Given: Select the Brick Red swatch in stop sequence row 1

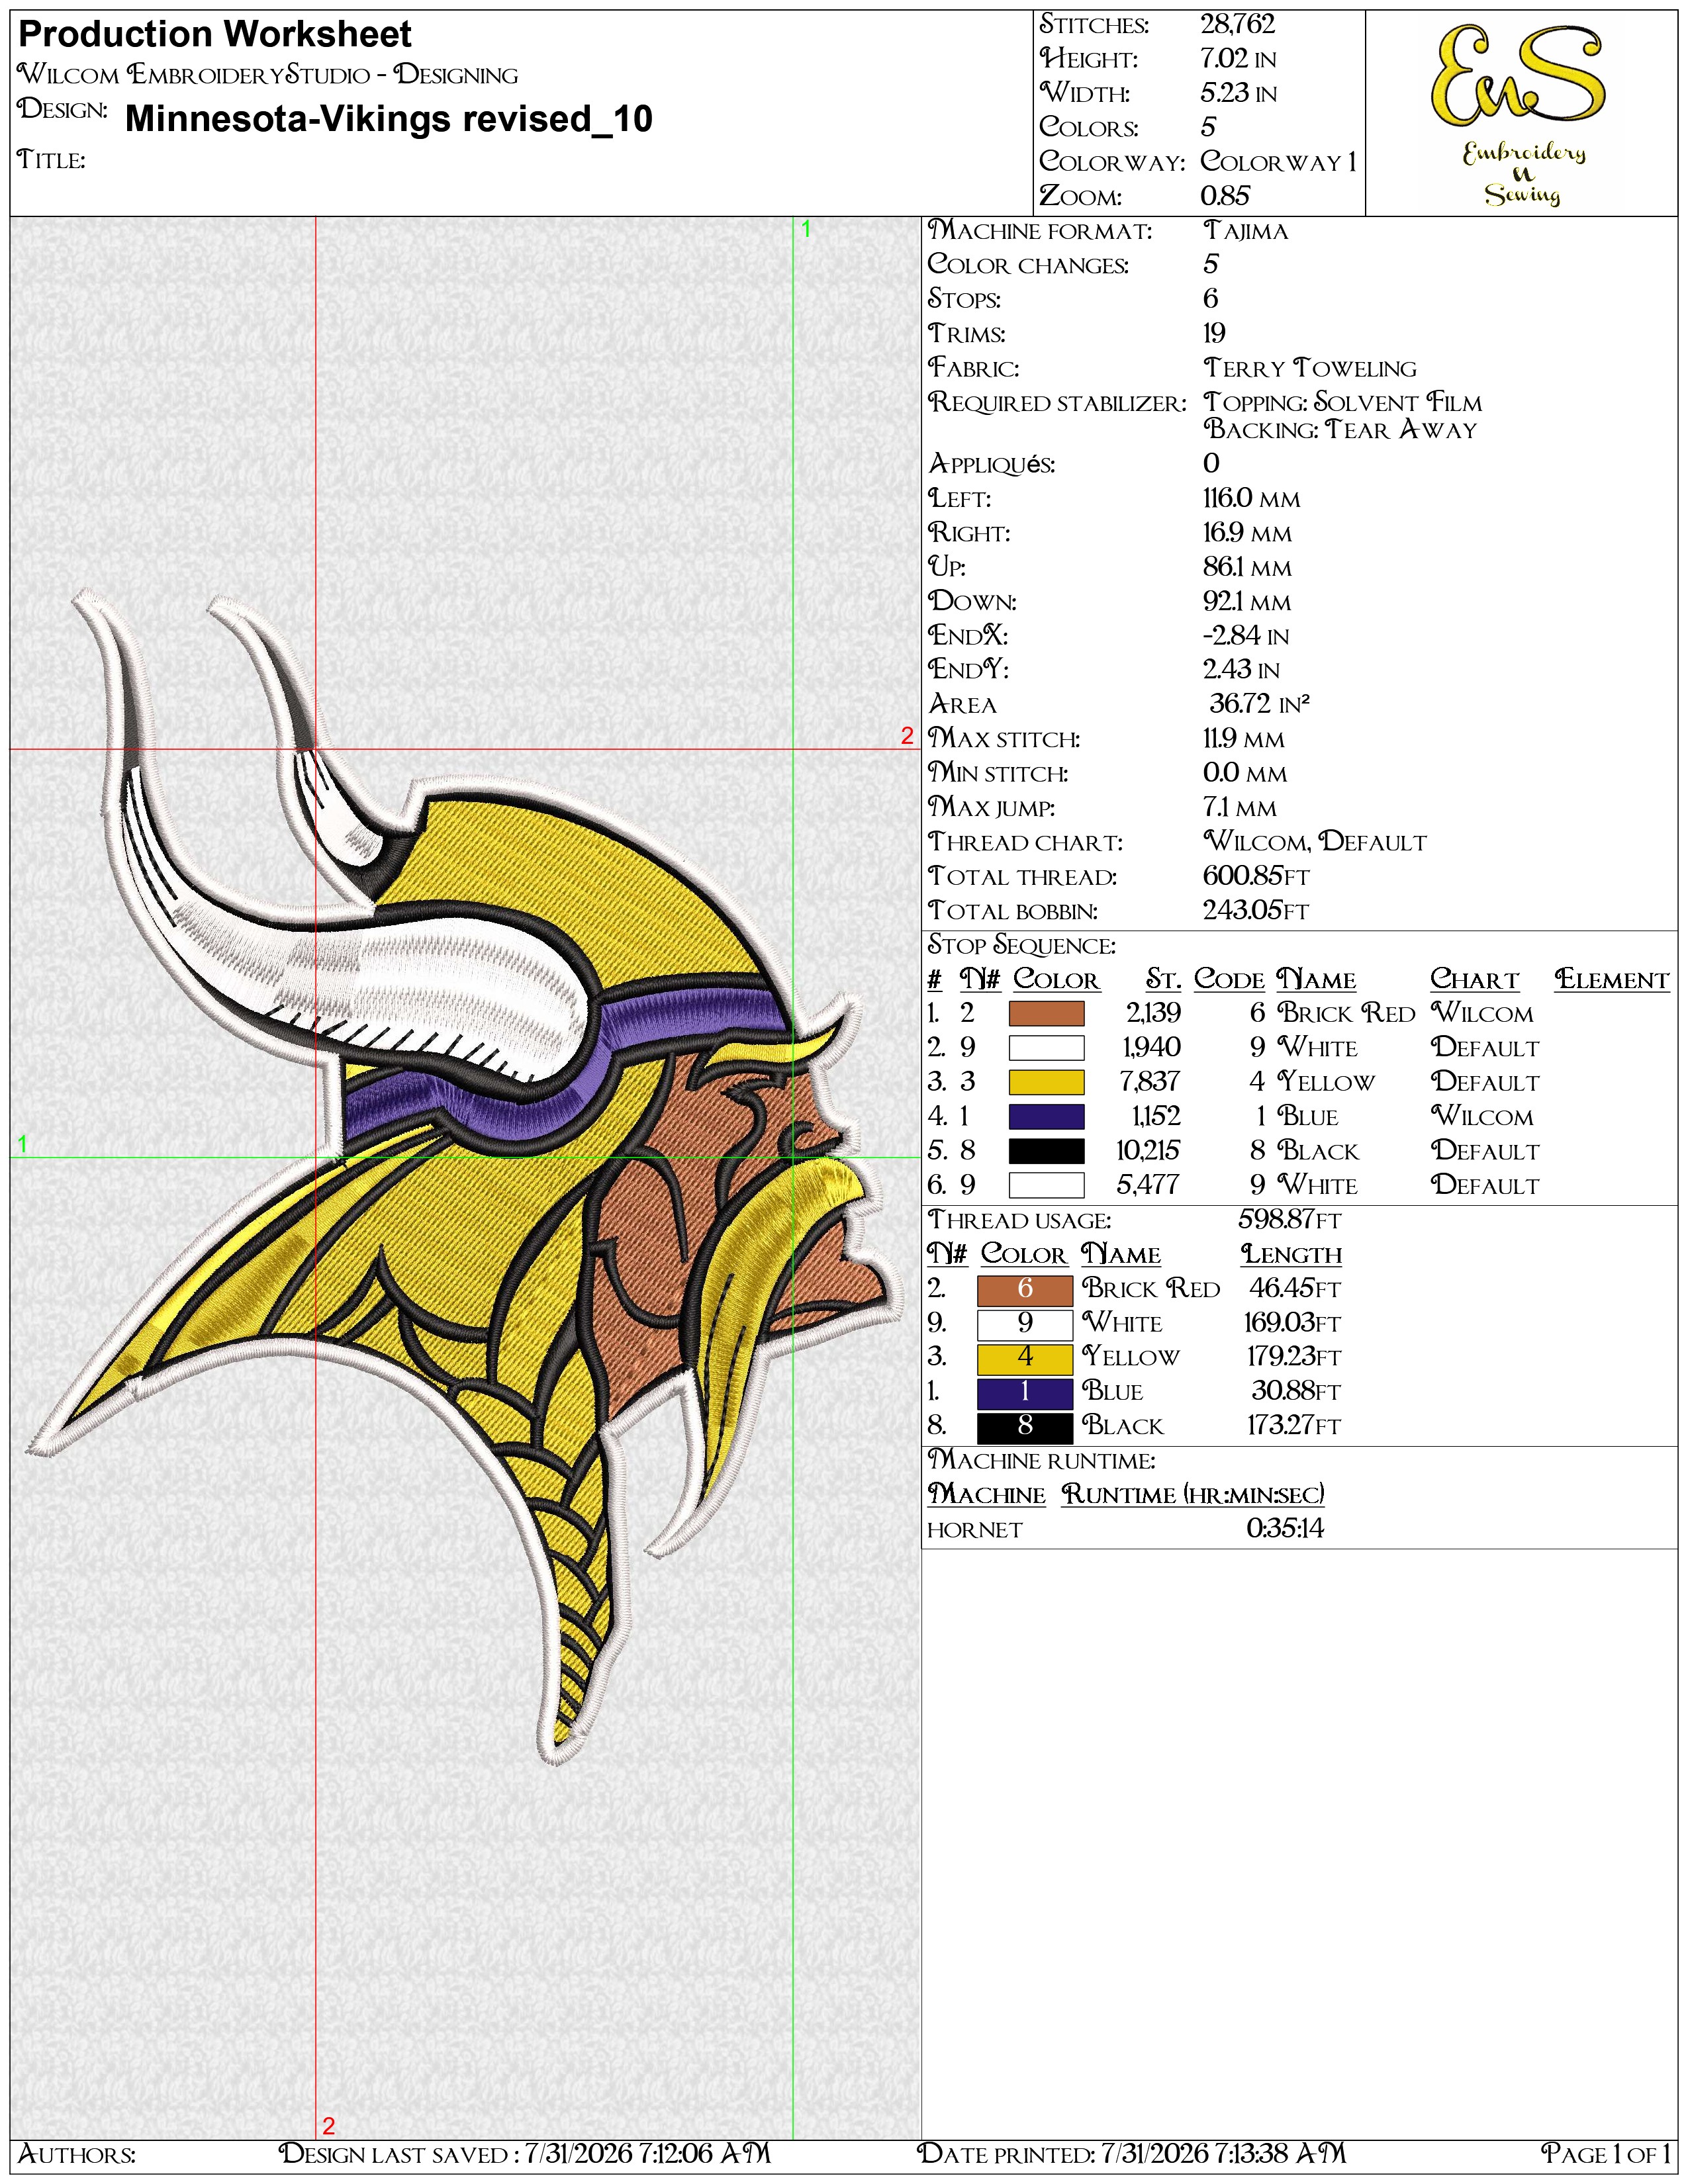Looking at the screenshot, I should click(1046, 1014).
